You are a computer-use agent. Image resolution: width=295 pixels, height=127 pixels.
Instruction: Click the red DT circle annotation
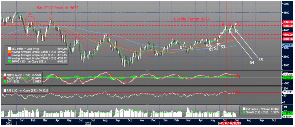(30, 21)
